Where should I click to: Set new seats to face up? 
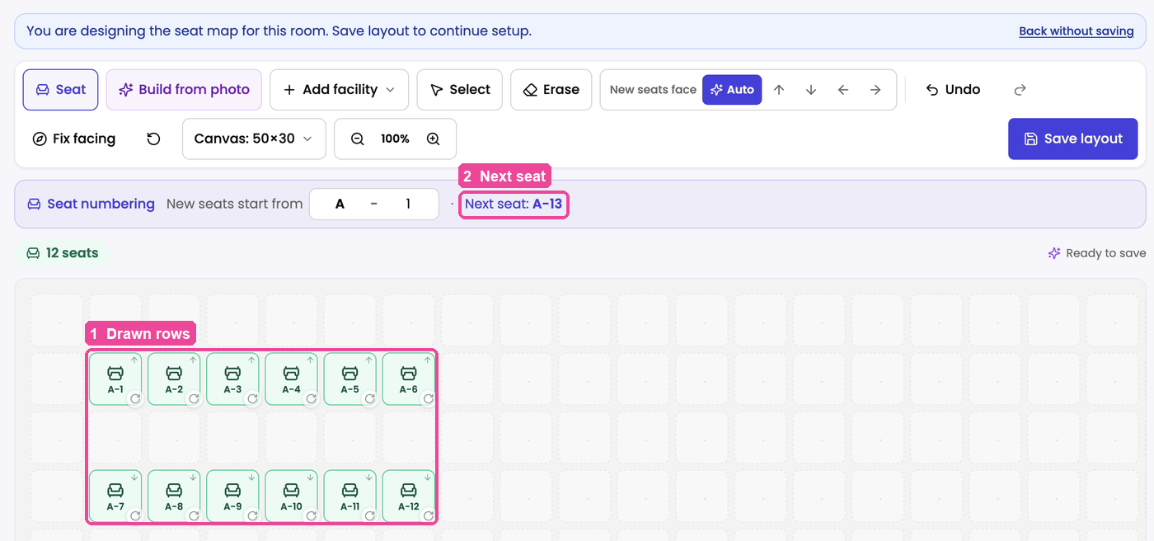click(779, 90)
